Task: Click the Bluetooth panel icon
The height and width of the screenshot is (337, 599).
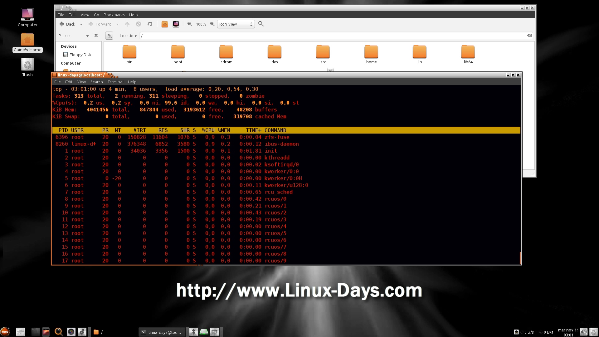Action: pos(193,332)
